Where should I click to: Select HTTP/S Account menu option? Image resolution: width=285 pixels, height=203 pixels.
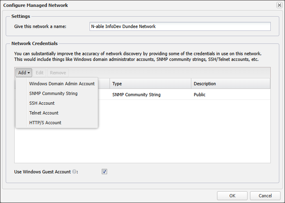click(x=45, y=123)
